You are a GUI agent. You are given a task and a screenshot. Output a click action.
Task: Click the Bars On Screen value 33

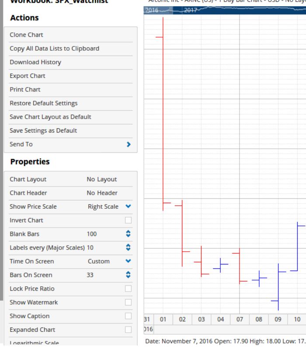pos(90,275)
